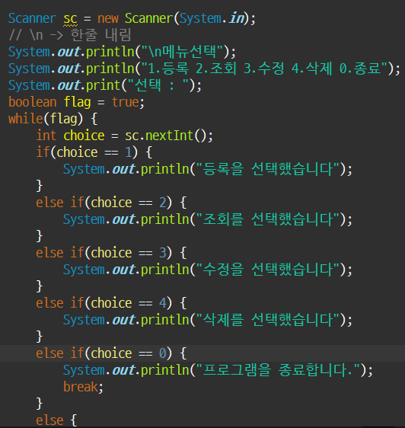Click the string "1.등록 2.조회 3.수정 4.삭제 0.종료"
Screen dimensions: 405x428
point(264,69)
